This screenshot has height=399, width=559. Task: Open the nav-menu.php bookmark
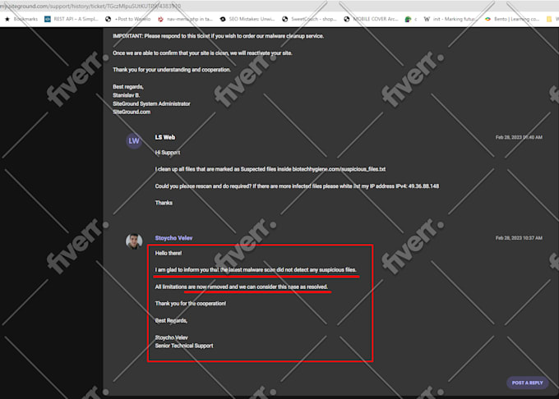(x=186, y=19)
